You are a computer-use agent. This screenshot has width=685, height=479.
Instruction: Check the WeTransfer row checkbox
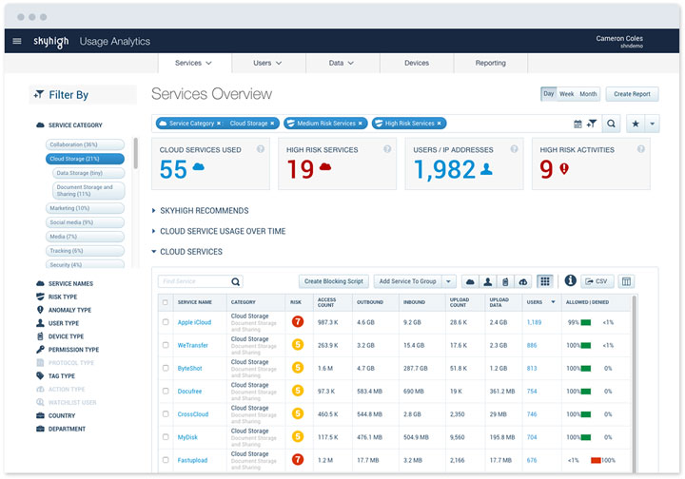(x=166, y=345)
